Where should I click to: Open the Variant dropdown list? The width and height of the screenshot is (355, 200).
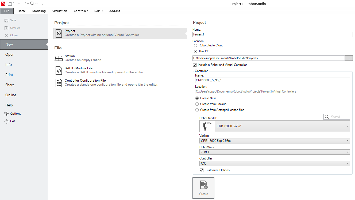tap(275, 141)
